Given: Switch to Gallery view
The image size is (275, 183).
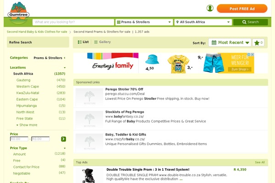Looking at the screenshot, I should [x=102, y=42].
